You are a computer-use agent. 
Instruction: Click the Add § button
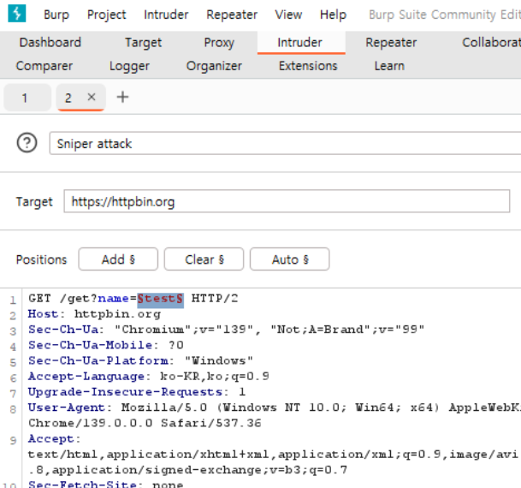(x=118, y=259)
